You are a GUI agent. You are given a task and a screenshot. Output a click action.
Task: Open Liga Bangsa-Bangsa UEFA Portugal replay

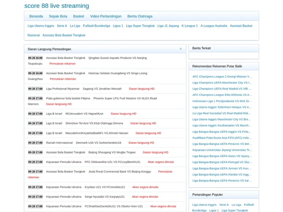click(x=222, y=162)
